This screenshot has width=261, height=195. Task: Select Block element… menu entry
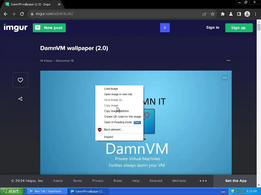[119, 129]
